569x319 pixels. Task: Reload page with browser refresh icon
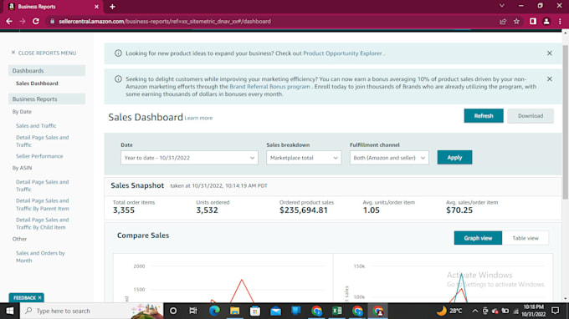tap(35, 22)
